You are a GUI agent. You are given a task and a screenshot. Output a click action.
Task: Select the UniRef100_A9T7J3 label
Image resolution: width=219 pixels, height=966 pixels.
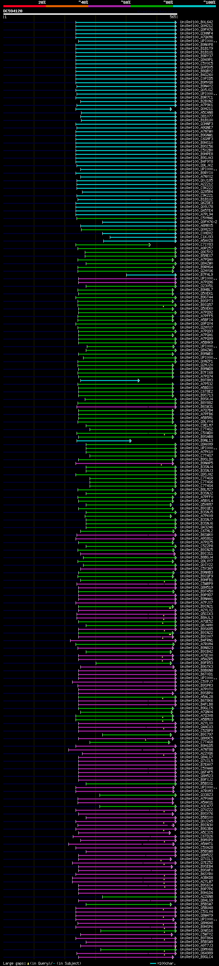(196, 945)
